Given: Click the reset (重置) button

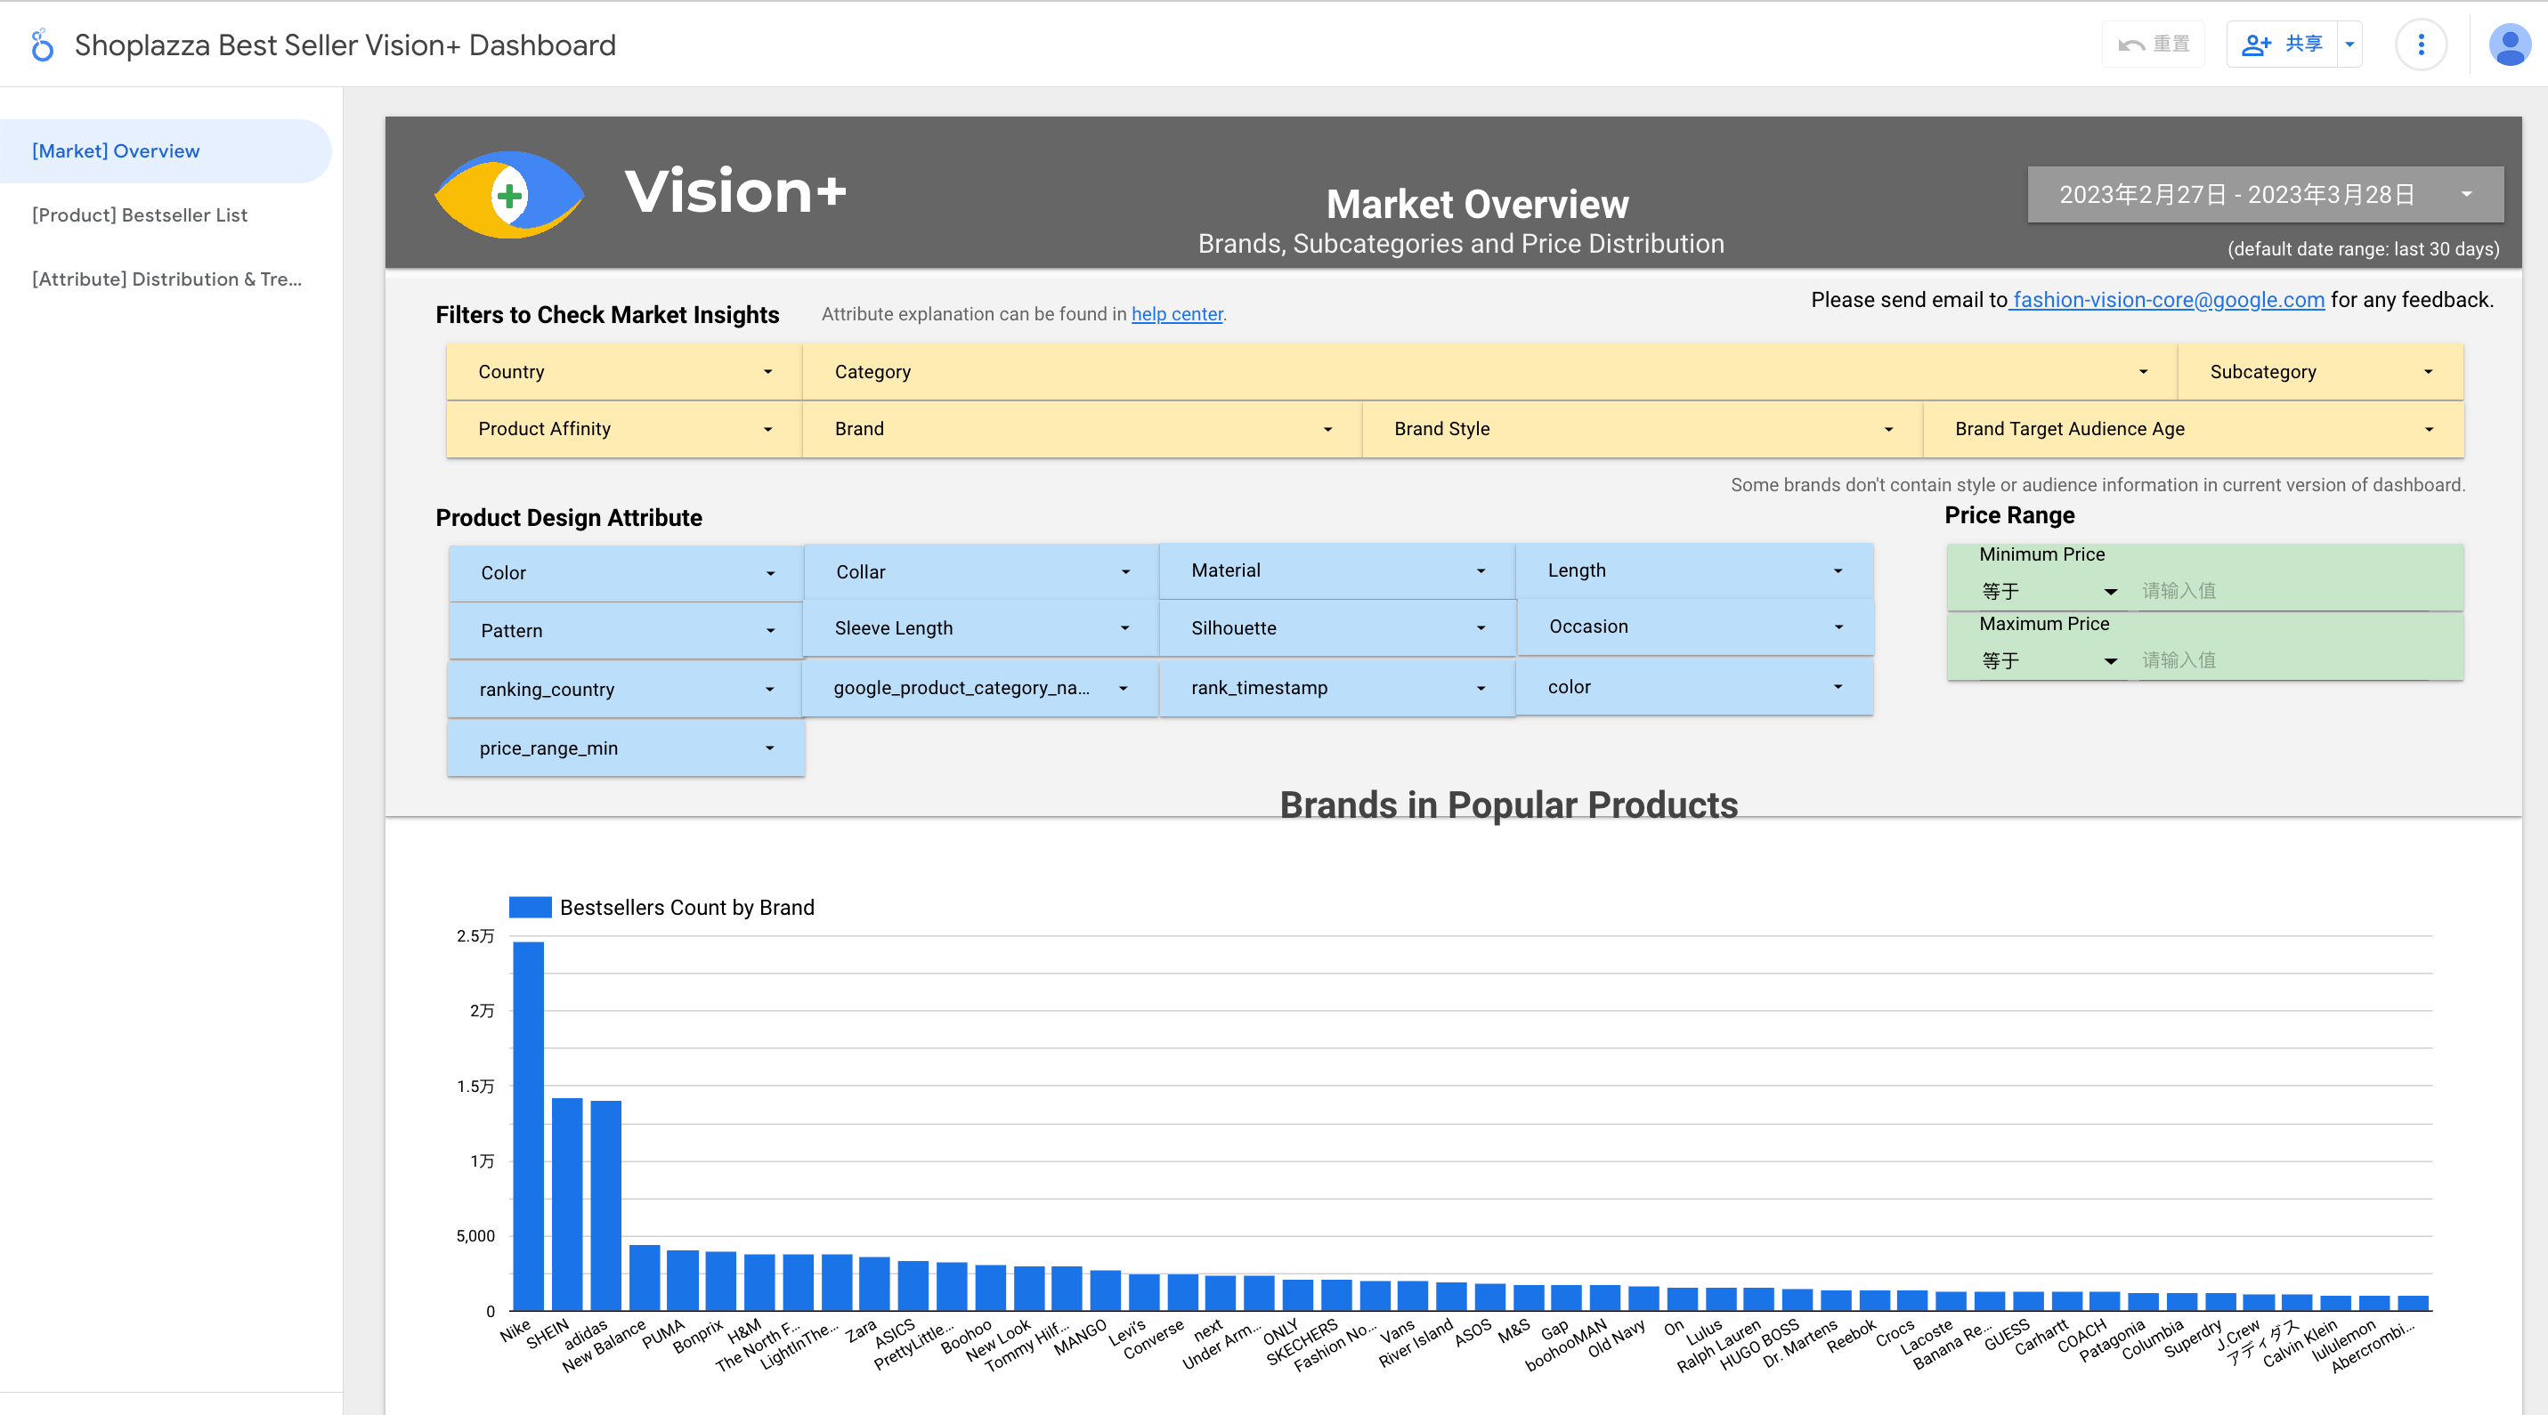Looking at the screenshot, I should (x=2154, y=44).
